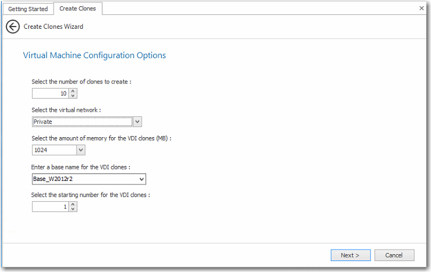Open the memory amount dropdown arrow

(81, 150)
